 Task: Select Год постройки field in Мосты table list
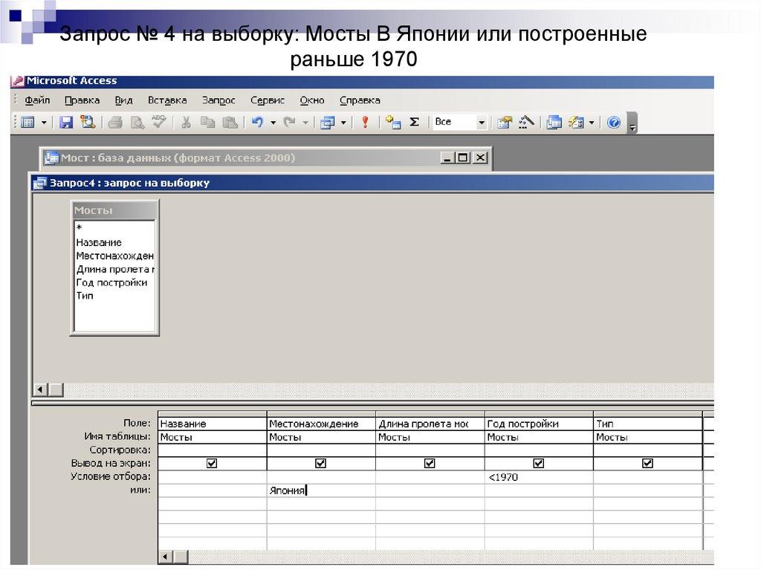click(111, 282)
